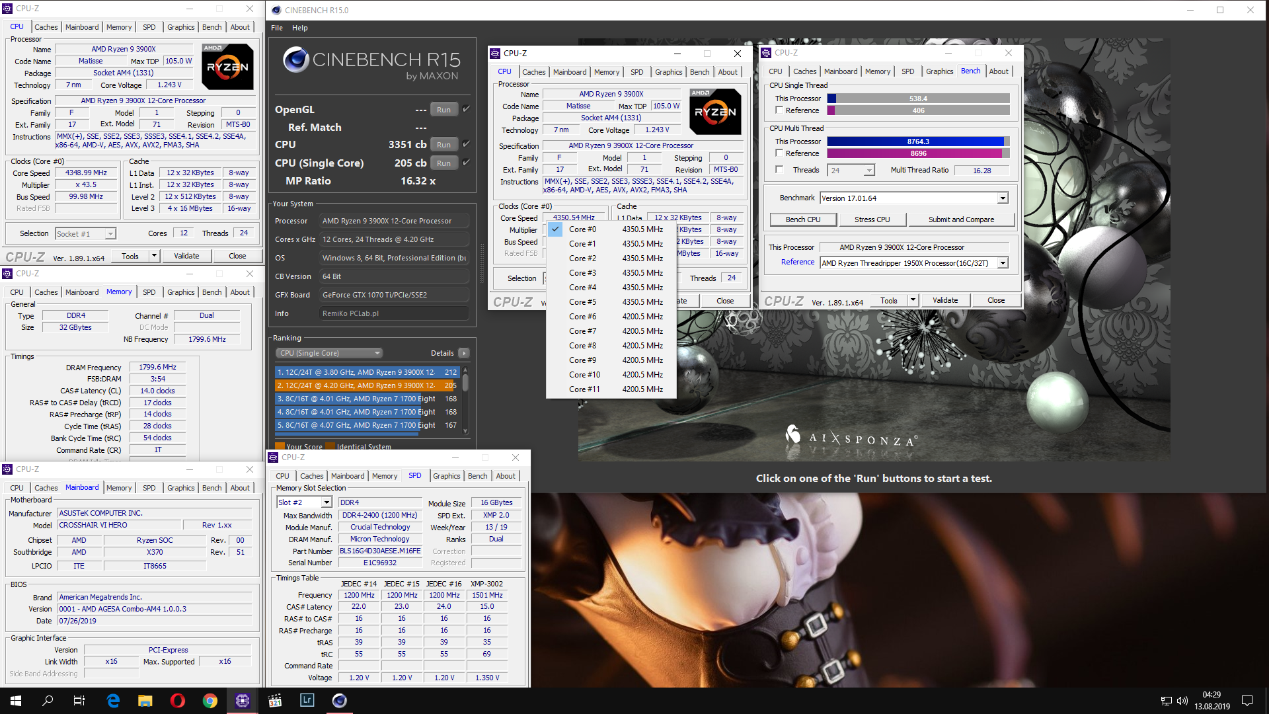Select Core #6 in the core clocks menu
The image size is (1269, 714).
coord(611,317)
